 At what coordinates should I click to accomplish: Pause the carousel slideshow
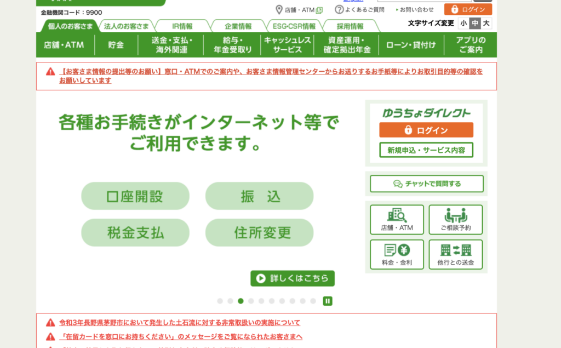[328, 300]
